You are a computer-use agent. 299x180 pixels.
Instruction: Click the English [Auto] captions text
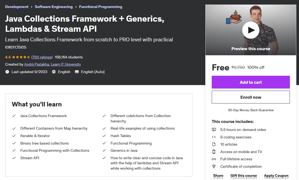(93, 72)
